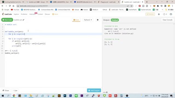Open GitLab bookmark
The image size is (175, 98).
[x=75, y=10]
